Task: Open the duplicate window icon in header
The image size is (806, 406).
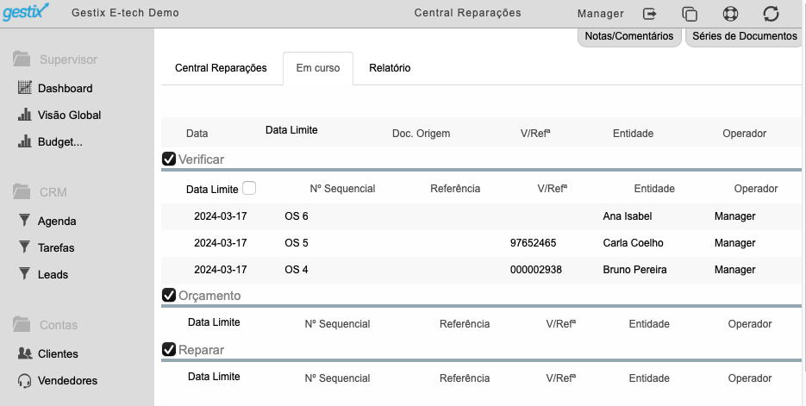Action: 690,14
